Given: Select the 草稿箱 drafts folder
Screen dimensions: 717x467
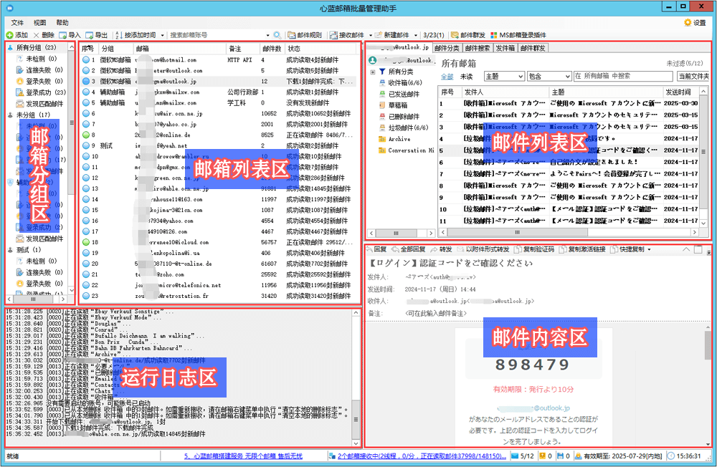Looking at the screenshot, I should (x=393, y=105).
